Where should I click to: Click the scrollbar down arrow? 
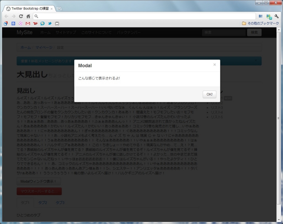tap(279, 220)
